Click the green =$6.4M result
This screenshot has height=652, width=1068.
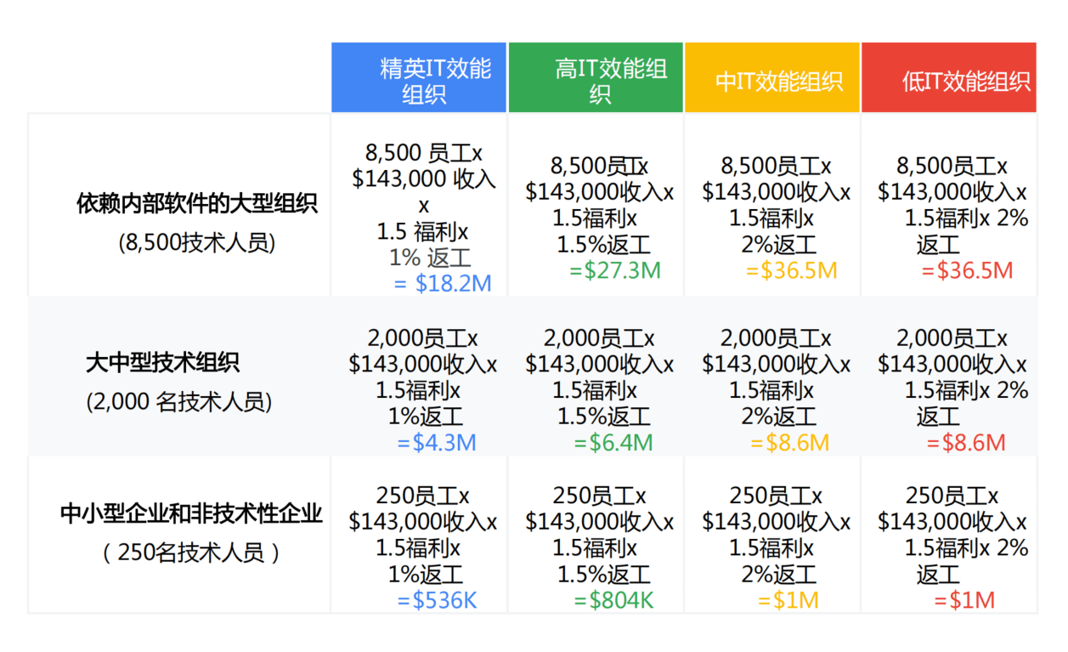pos(613,443)
